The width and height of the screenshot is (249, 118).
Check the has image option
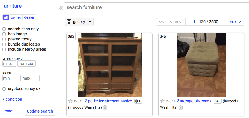4,34
